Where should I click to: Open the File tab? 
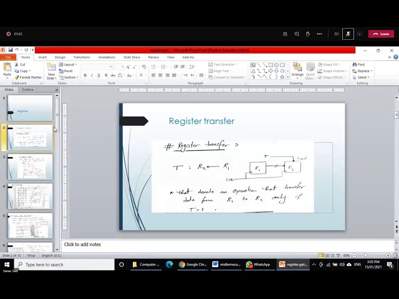8,57
